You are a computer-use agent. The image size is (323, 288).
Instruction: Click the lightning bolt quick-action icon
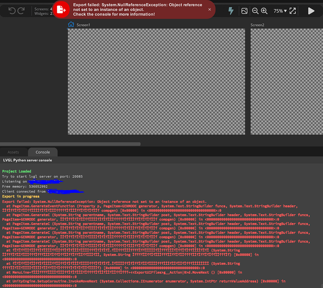[231, 11]
